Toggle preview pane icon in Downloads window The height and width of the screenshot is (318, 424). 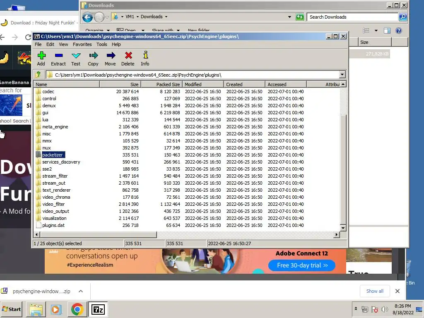pyautogui.click(x=387, y=31)
